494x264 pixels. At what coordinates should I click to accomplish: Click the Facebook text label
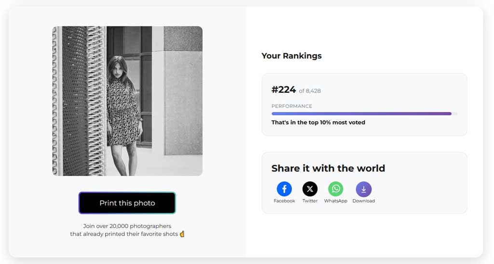[284, 201]
